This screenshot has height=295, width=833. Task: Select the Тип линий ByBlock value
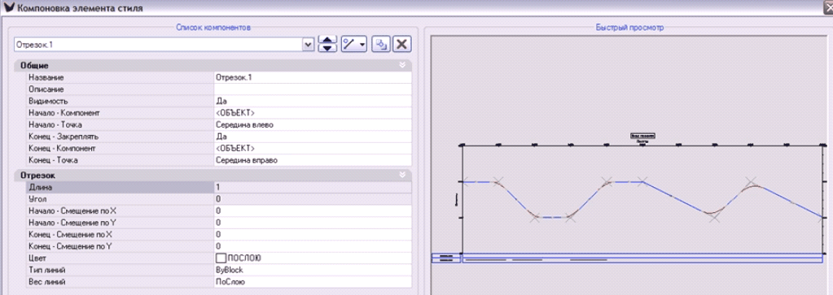(x=313, y=271)
